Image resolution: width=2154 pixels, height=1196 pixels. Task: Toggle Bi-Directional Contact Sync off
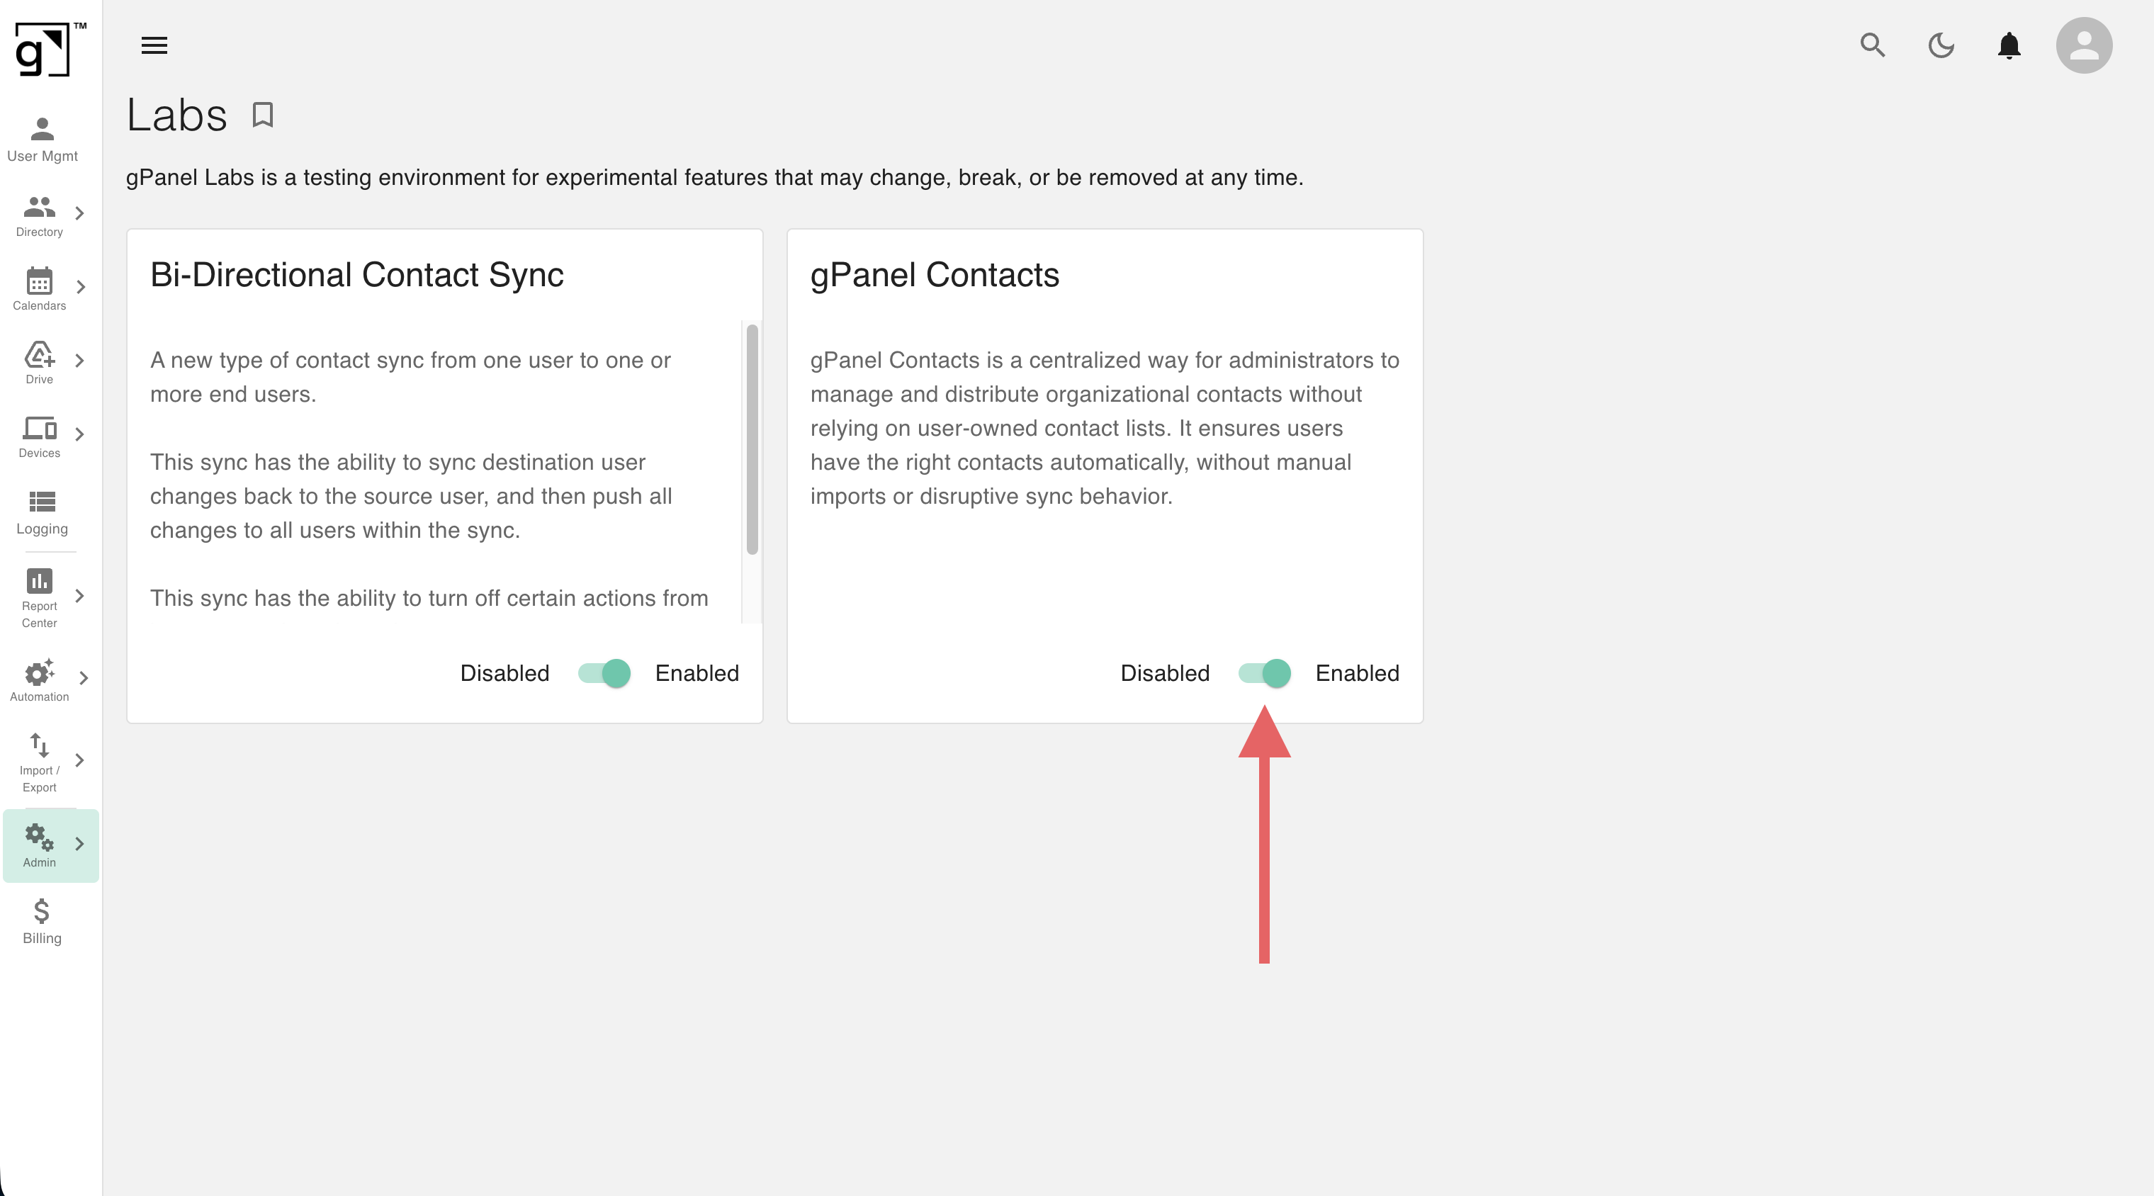(x=604, y=673)
